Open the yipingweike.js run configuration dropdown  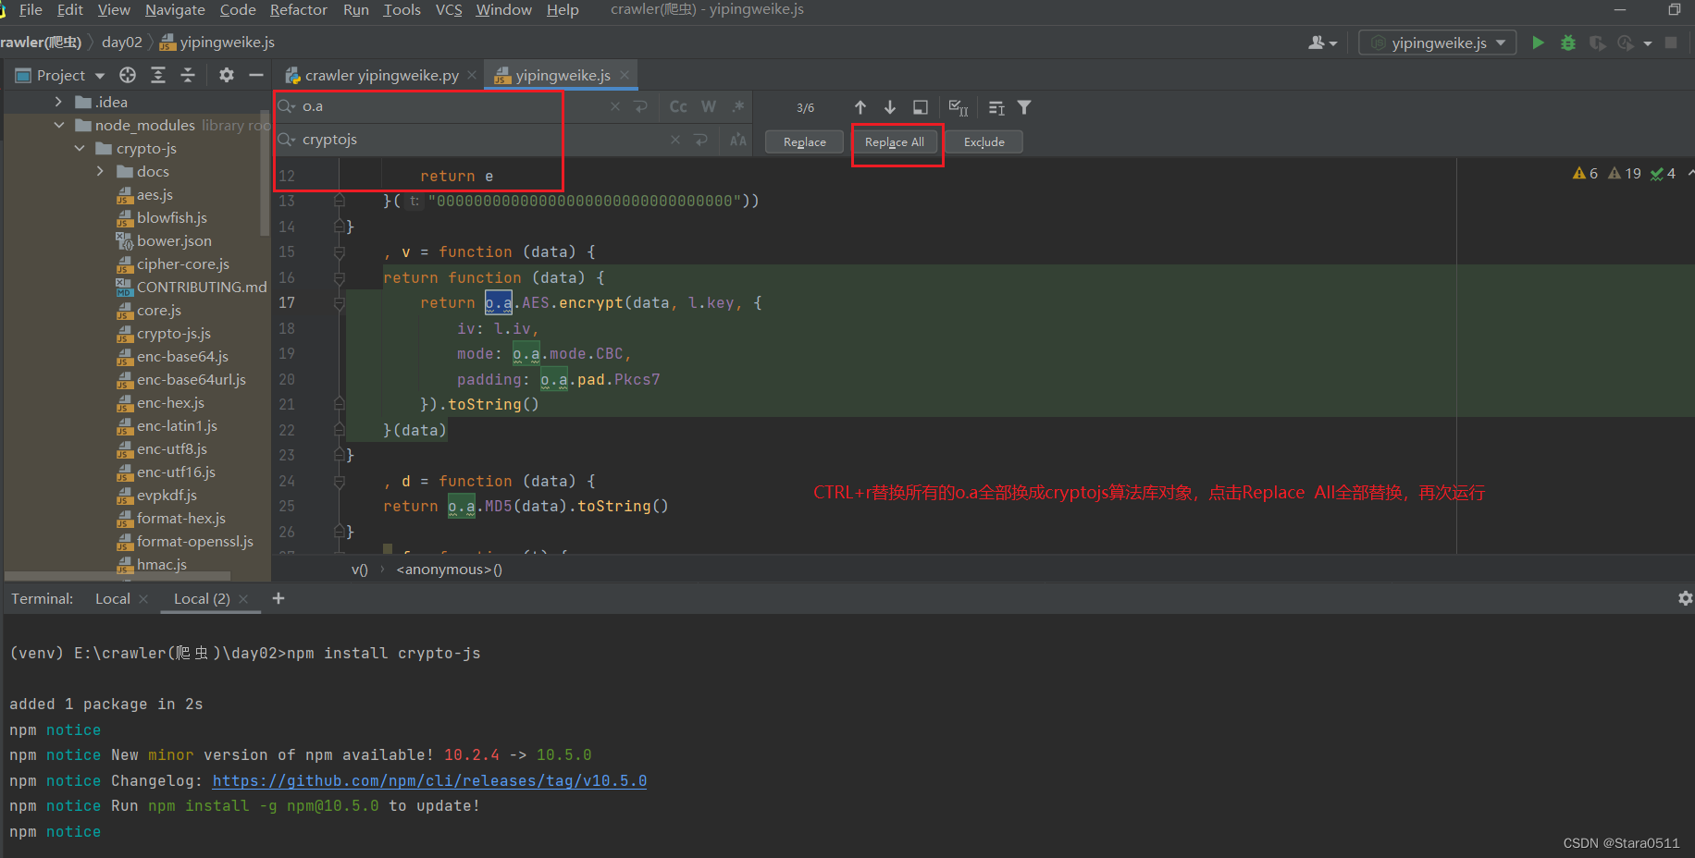pyautogui.click(x=1437, y=43)
